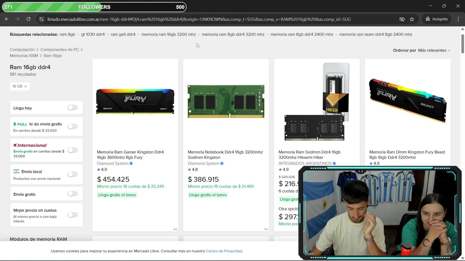
Task: Open related search memoria ram 16gb 3200 mhz
Action: click(x=169, y=34)
